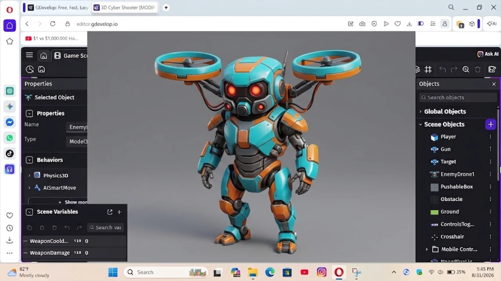Save the project with the floppy icon
The width and height of the screenshot is (501, 281).
point(41,69)
